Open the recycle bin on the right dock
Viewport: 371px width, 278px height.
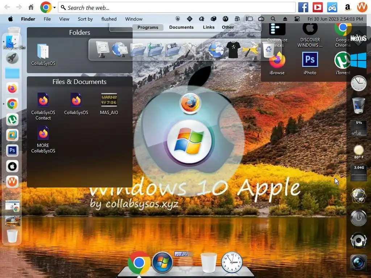[358, 105]
